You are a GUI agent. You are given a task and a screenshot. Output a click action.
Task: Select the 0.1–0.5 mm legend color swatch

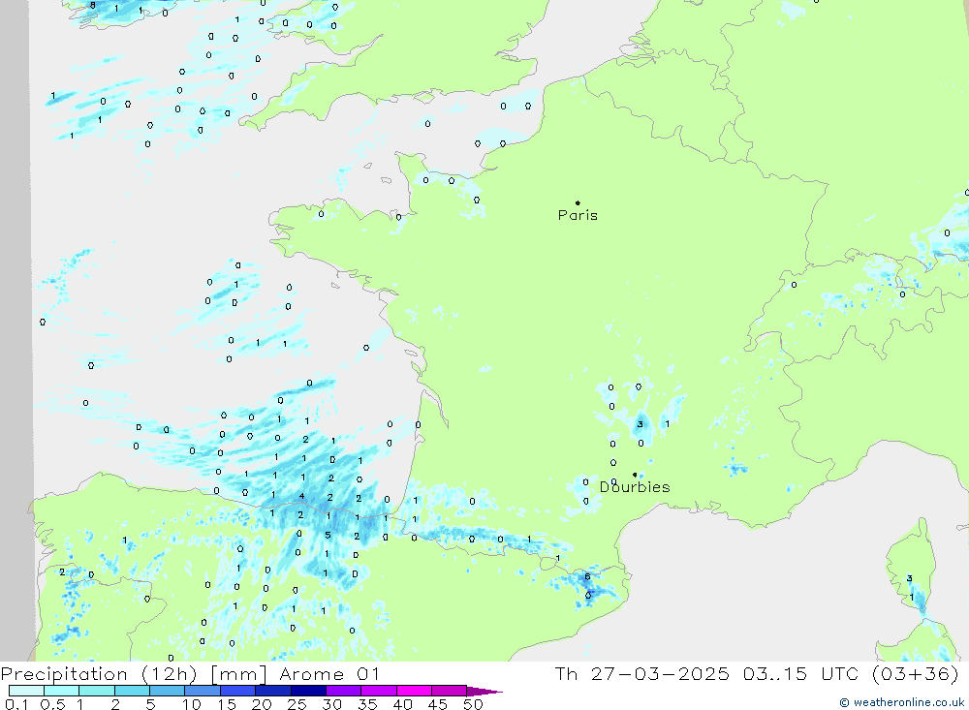[x=26, y=691]
